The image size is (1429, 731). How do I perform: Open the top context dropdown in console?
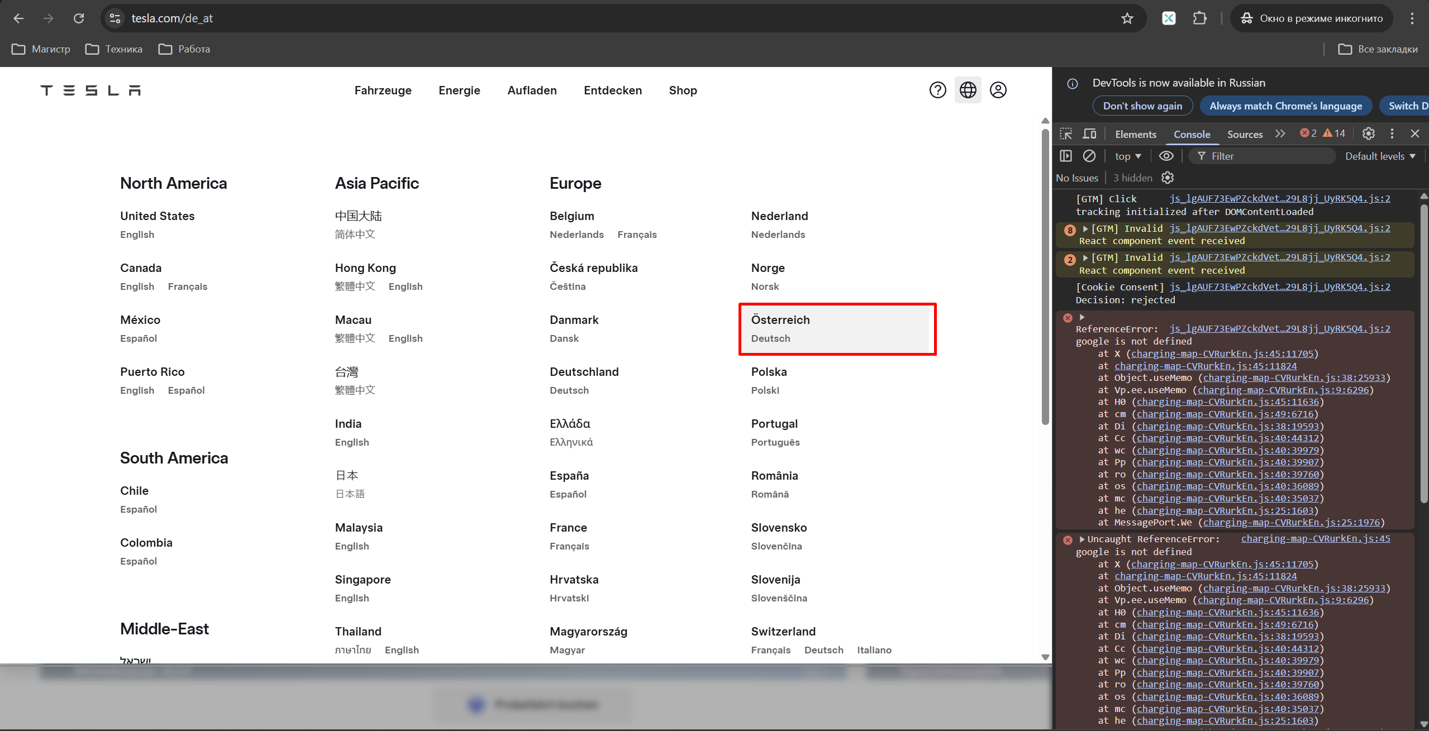pos(1127,156)
